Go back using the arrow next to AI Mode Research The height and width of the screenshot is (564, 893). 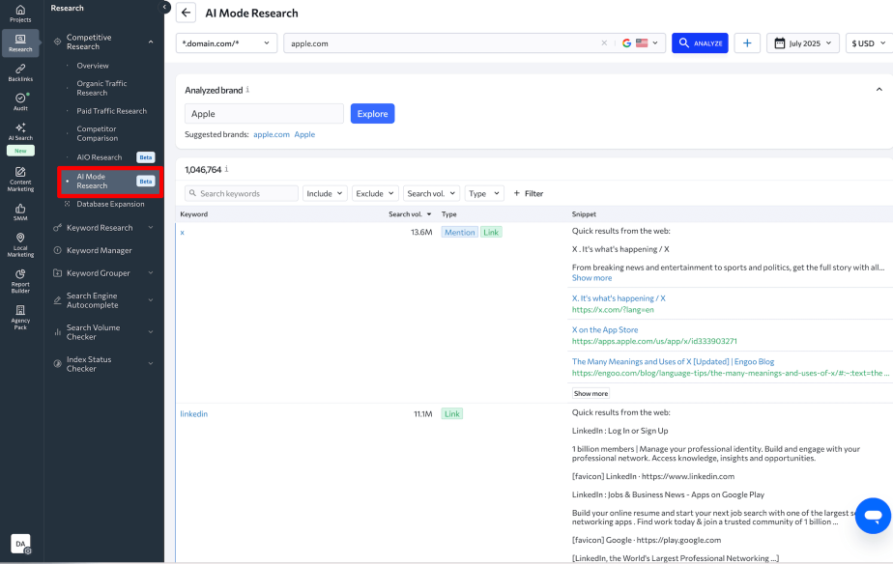pyautogui.click(x=185, y=13)
